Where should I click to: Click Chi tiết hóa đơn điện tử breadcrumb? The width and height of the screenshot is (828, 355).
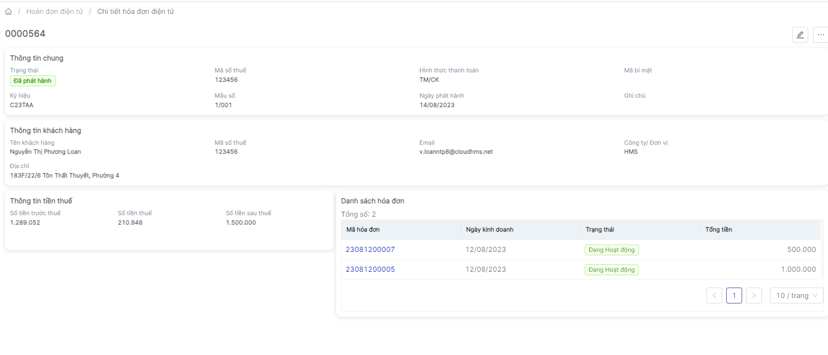(x=136, y=11)
